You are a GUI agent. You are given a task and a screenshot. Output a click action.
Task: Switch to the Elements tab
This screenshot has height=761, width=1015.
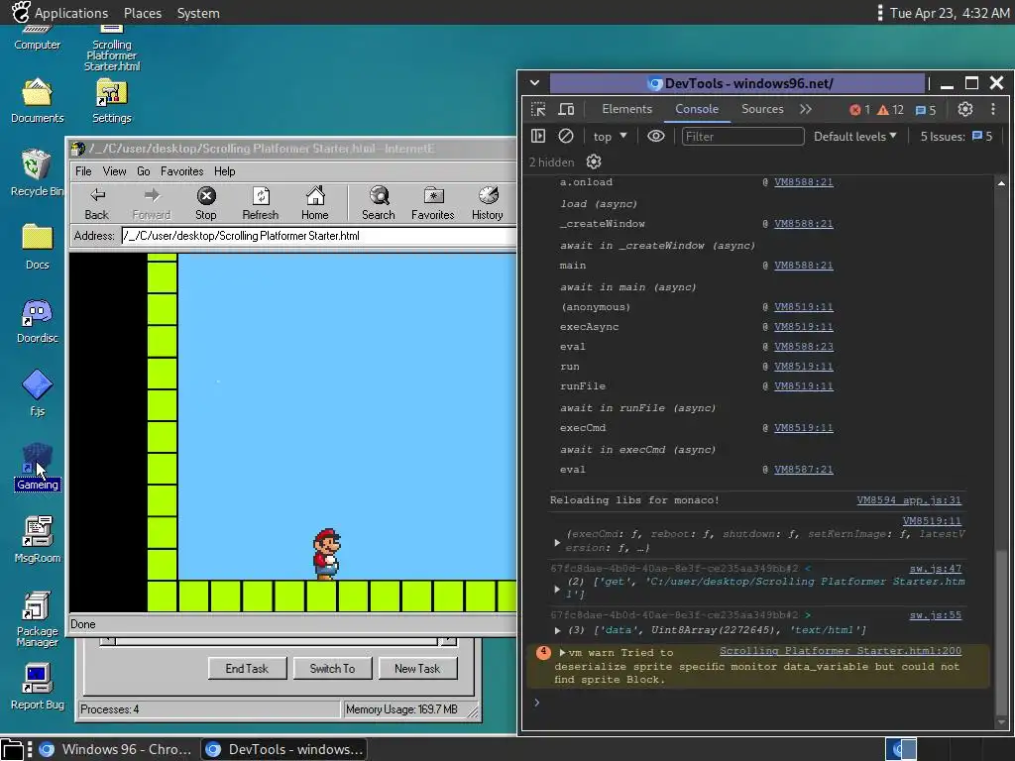[x=626, y=109]
